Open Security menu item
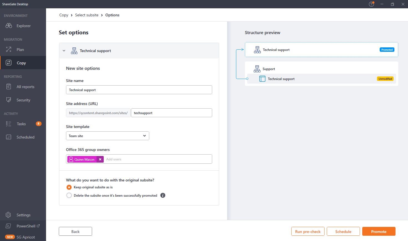This screenshot has height=241, width=408. pyautogui.click(x=23, y=100)
